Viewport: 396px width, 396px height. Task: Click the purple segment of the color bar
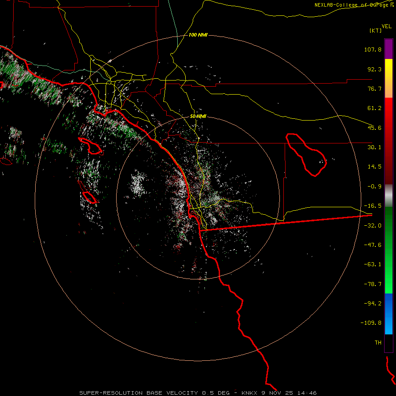click(x=389, y=49)
